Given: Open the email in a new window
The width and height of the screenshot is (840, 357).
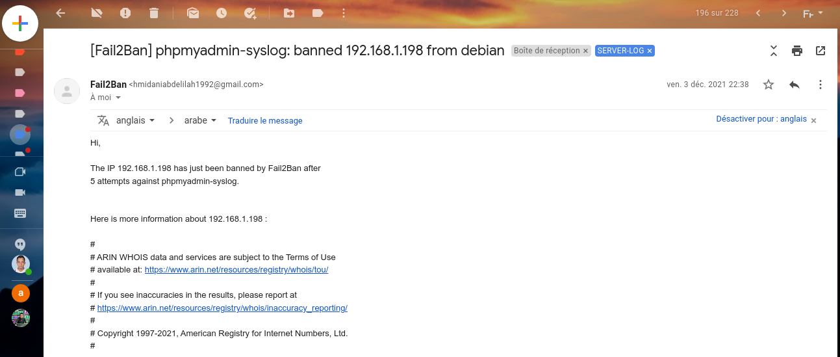Looking at the screenshot, I should (821, 51).
